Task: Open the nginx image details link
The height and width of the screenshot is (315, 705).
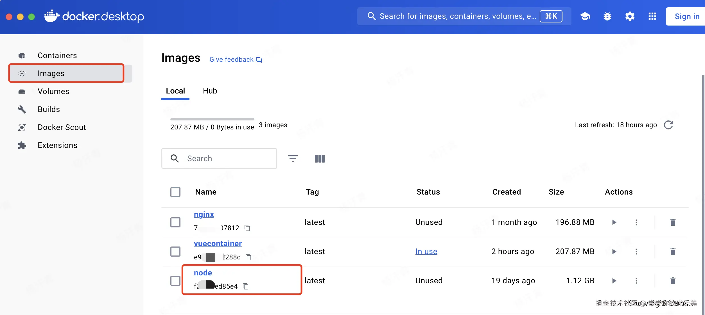Action: [x=204, y=214]
